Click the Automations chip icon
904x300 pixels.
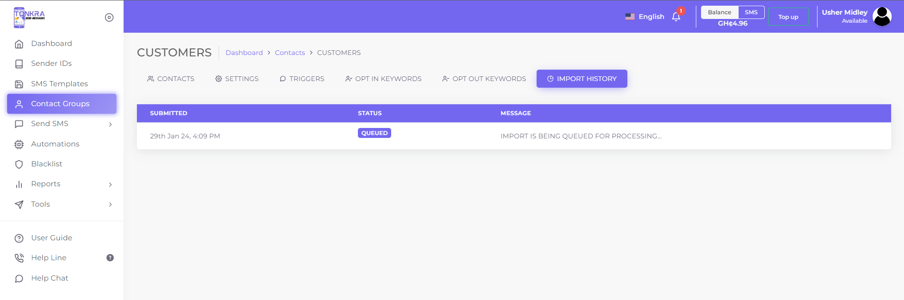pos(19,145)
